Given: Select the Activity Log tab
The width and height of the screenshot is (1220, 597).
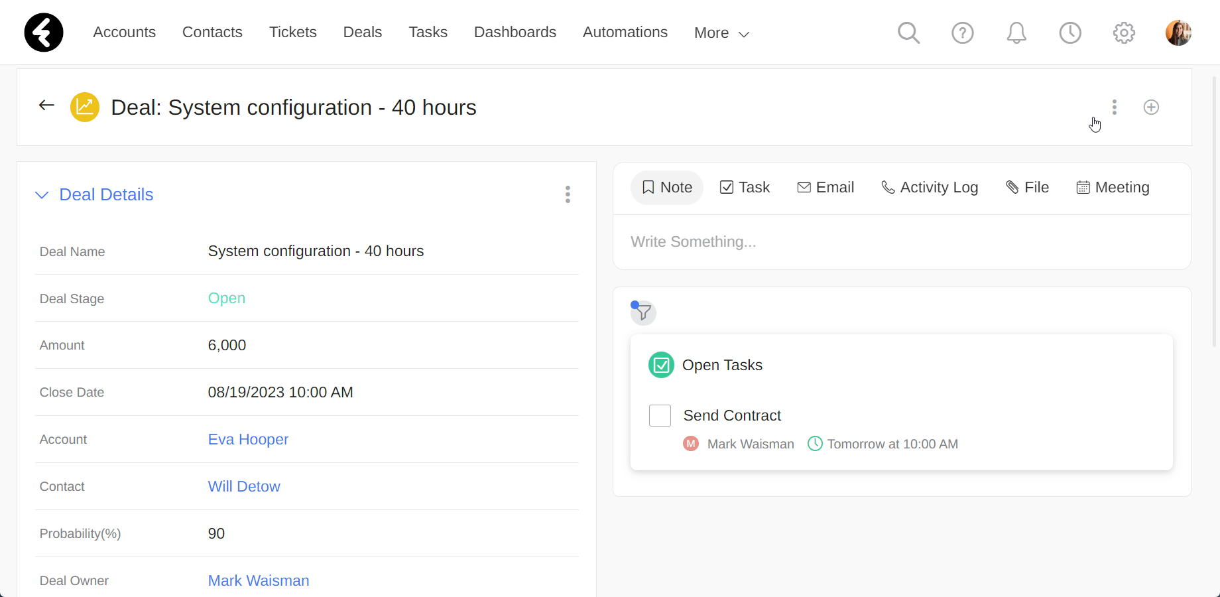Looking at the screenshot, I should (930, 188).
